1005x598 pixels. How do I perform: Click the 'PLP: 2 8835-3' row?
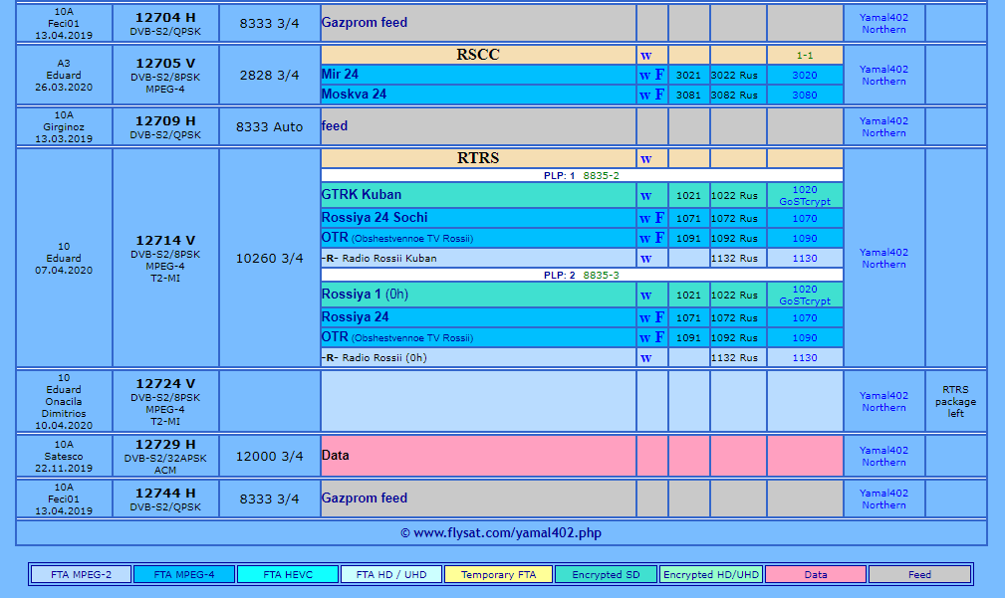(x=582, y=276)
